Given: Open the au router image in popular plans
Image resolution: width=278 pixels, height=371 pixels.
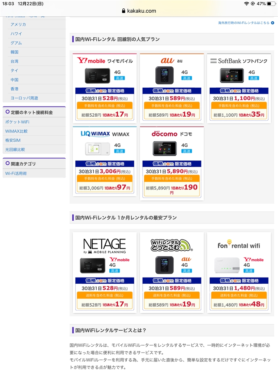Looking at the screenshot, I should pos(164,75).
